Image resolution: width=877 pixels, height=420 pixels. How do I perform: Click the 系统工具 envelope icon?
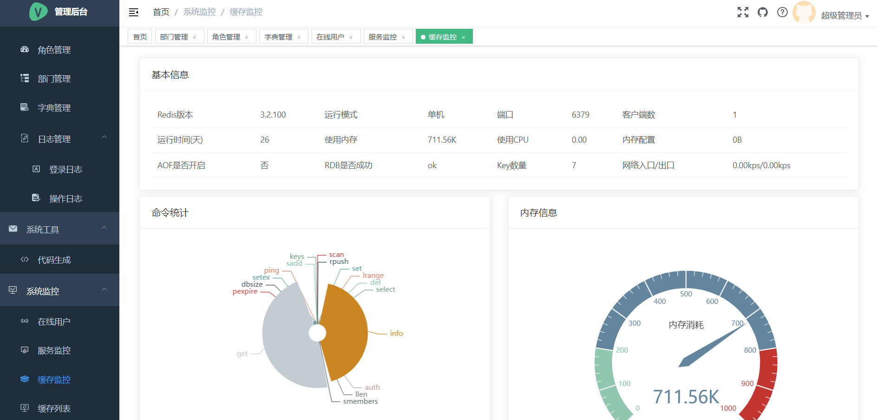point(13,229)
